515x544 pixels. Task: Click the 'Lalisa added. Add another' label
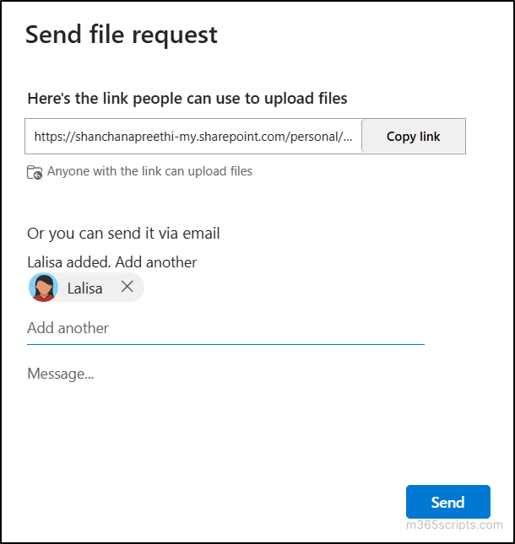tap(111, 262)
